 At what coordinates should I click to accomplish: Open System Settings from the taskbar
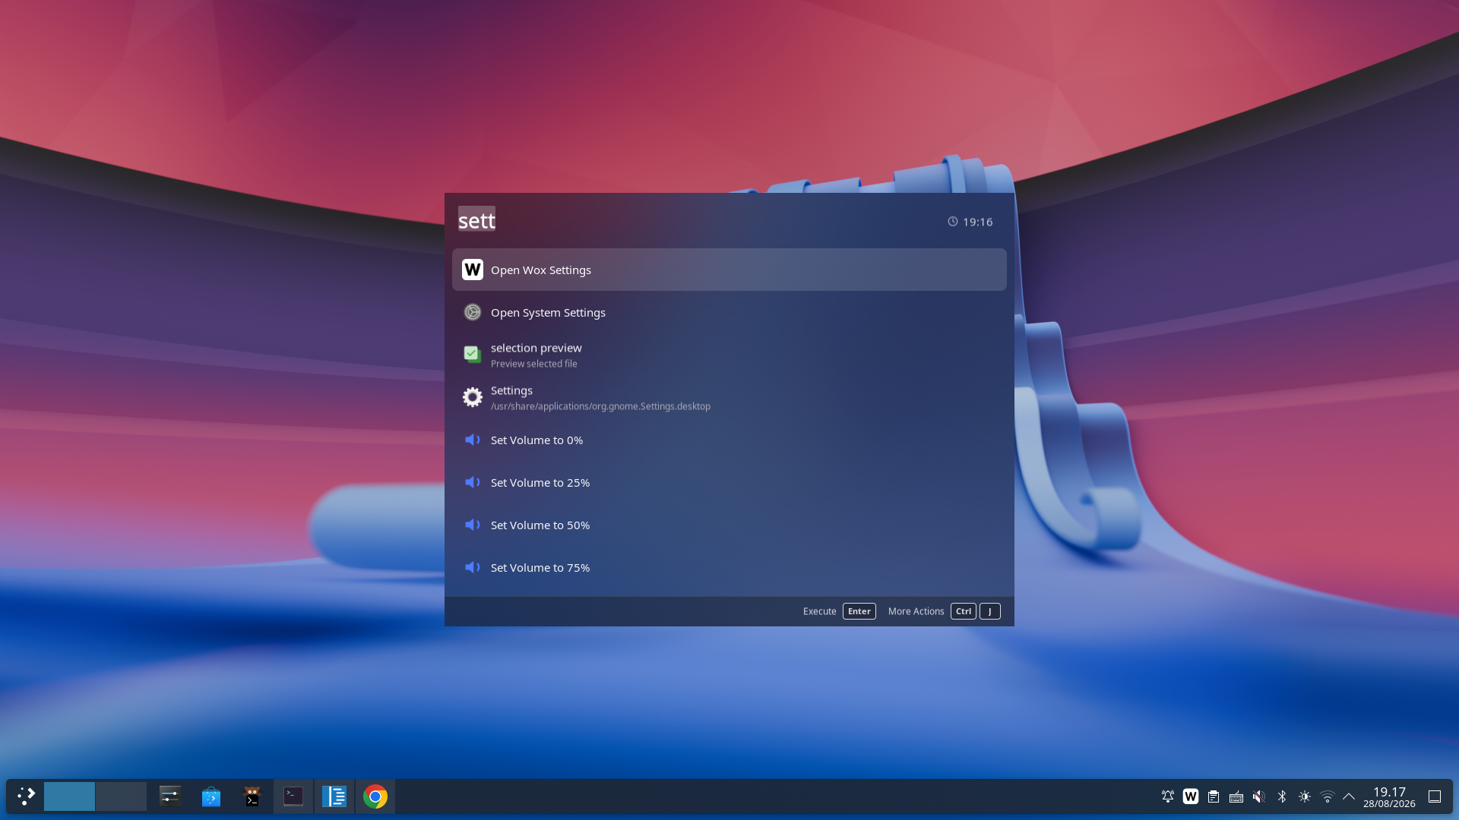coord(170,796)
